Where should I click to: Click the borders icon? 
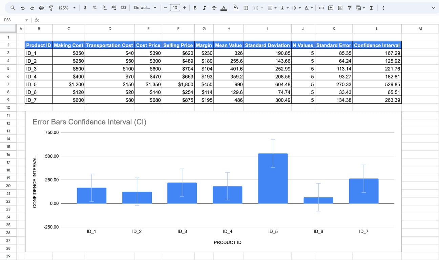[246, 8]
